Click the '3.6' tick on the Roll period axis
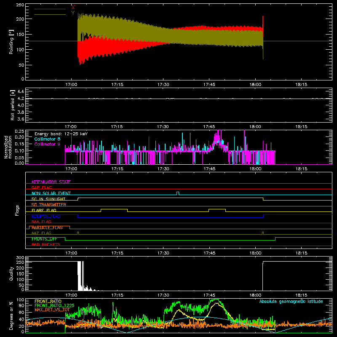This screenshot has width=337, height=337. pos(21,119)
